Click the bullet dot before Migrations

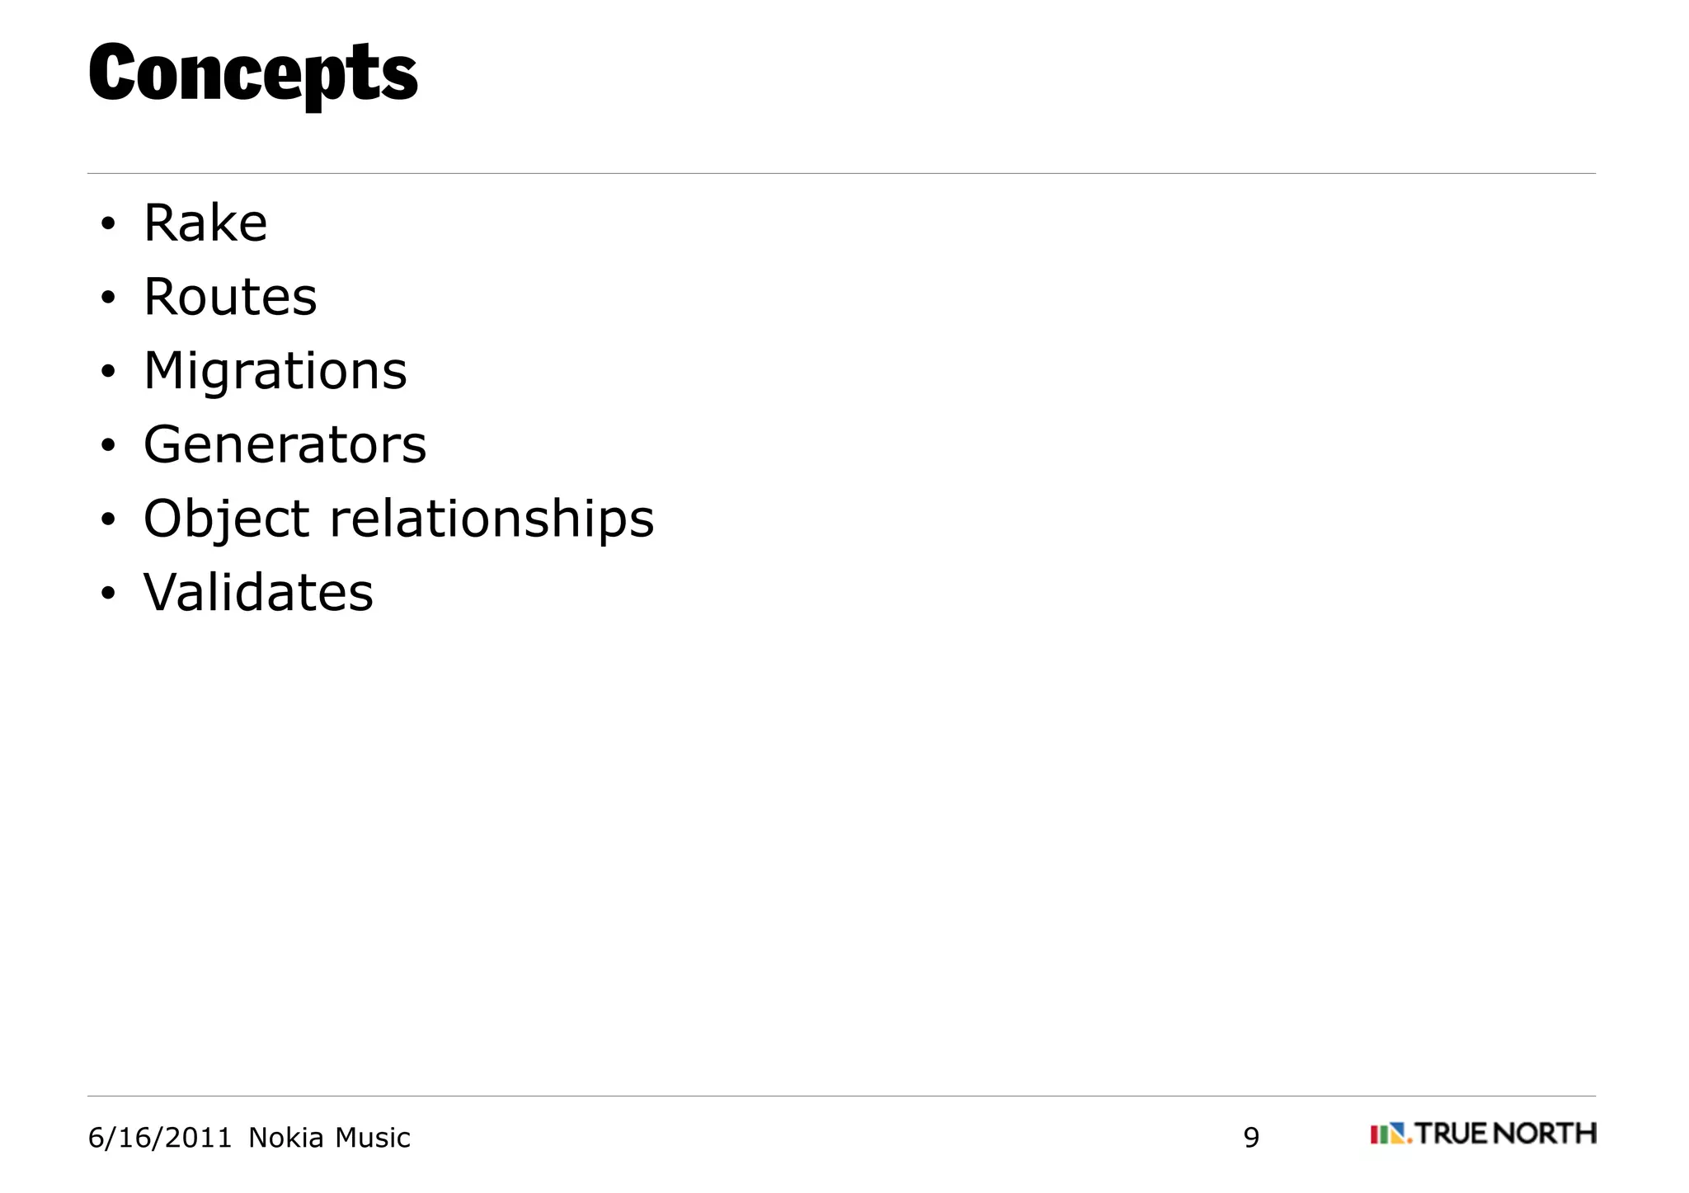pyautogui.click(x=107, y=373)
